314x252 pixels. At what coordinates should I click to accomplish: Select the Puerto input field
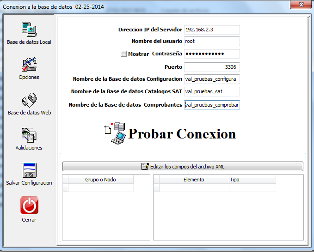tap(212, 67)
